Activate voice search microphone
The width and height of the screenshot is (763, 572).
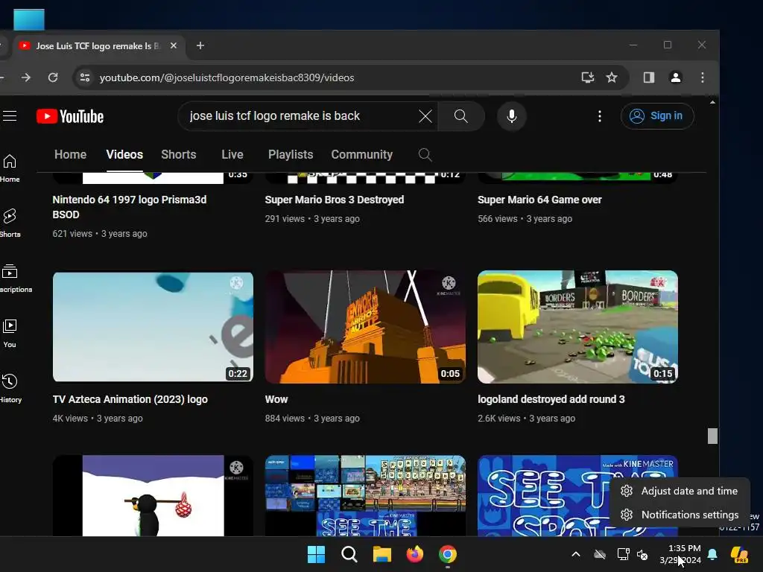click(x=511, y=116)
